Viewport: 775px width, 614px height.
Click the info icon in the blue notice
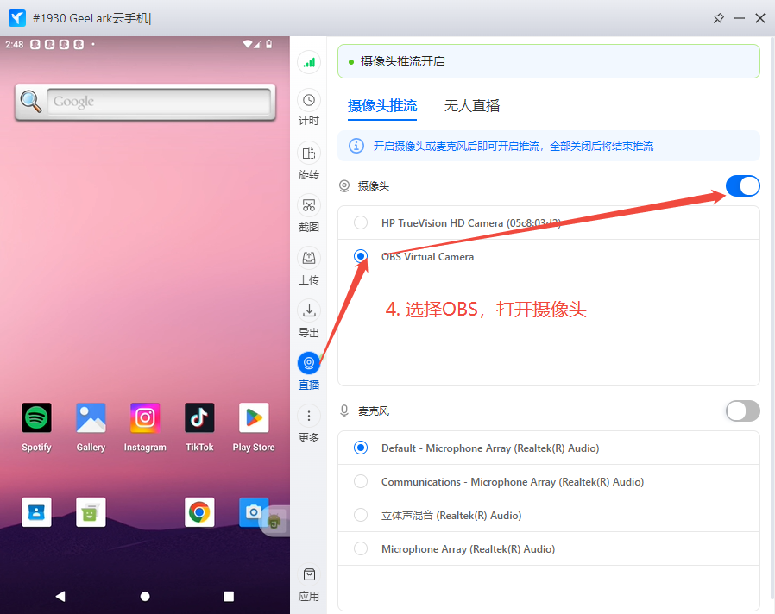356,146
